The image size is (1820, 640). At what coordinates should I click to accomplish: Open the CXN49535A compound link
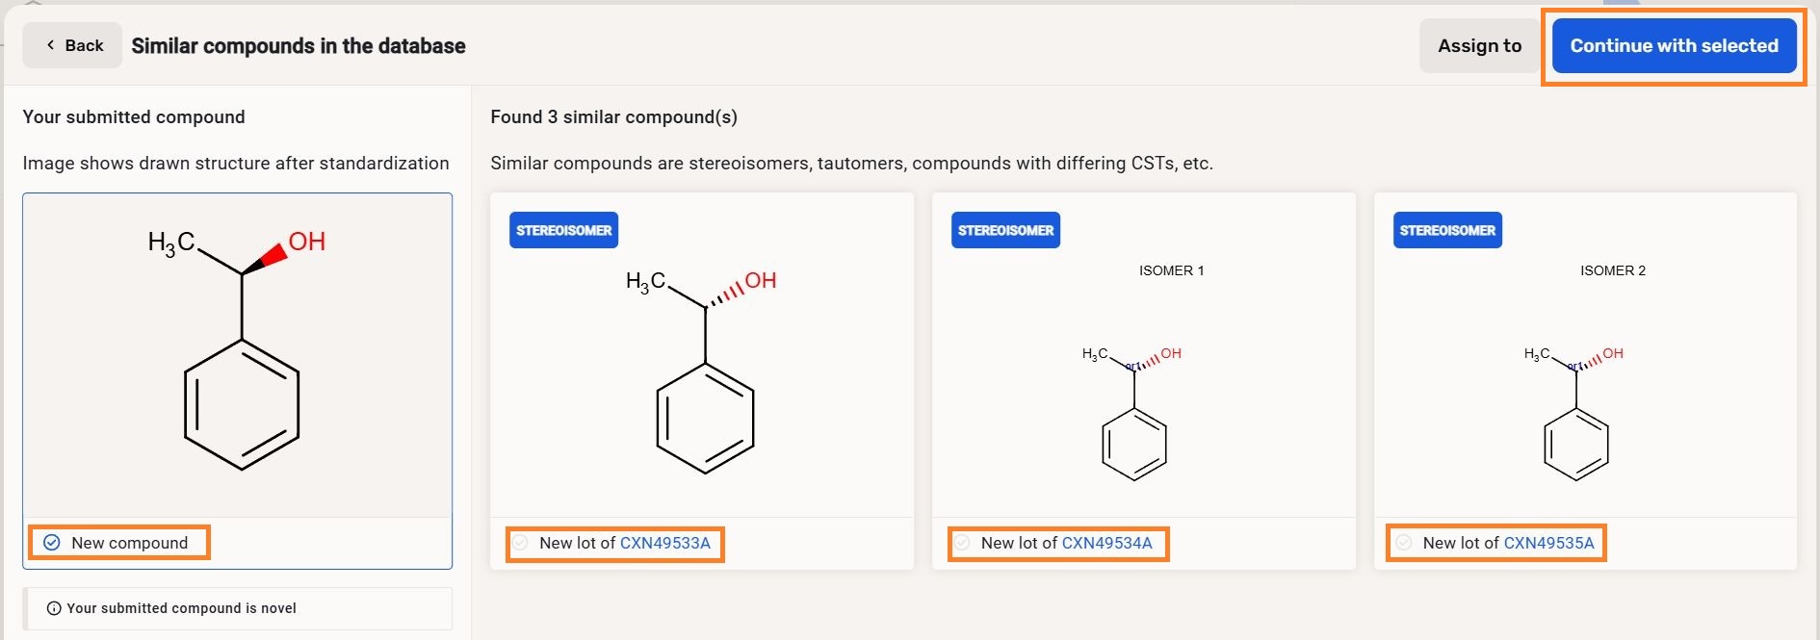(x=1548, y=543)
